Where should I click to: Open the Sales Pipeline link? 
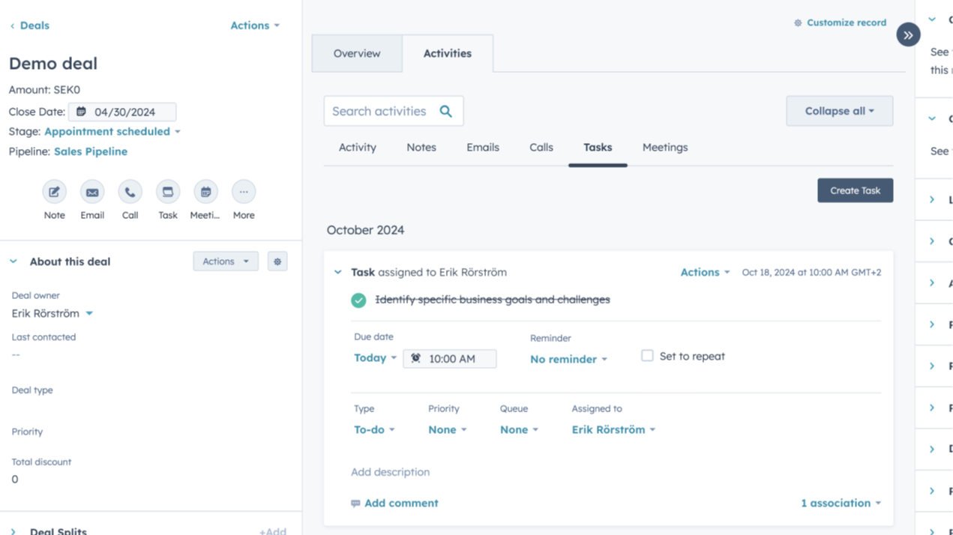coord(91,151)
